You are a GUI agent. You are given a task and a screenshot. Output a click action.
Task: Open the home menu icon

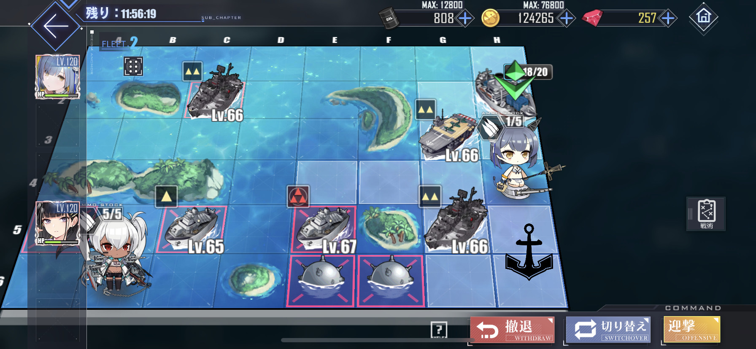(703, 18)
